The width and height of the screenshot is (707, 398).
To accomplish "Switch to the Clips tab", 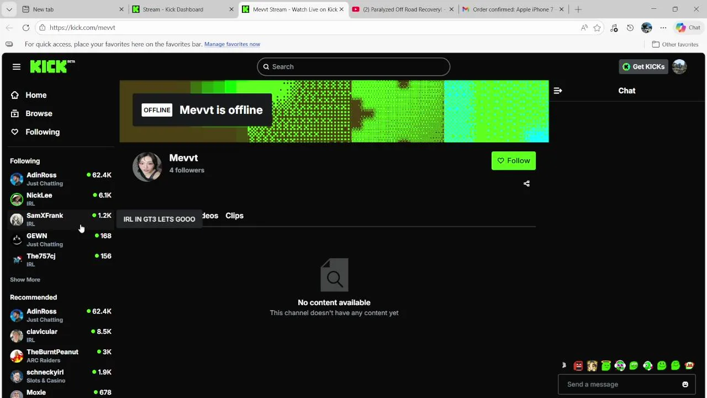I will [x=234, y=216].
